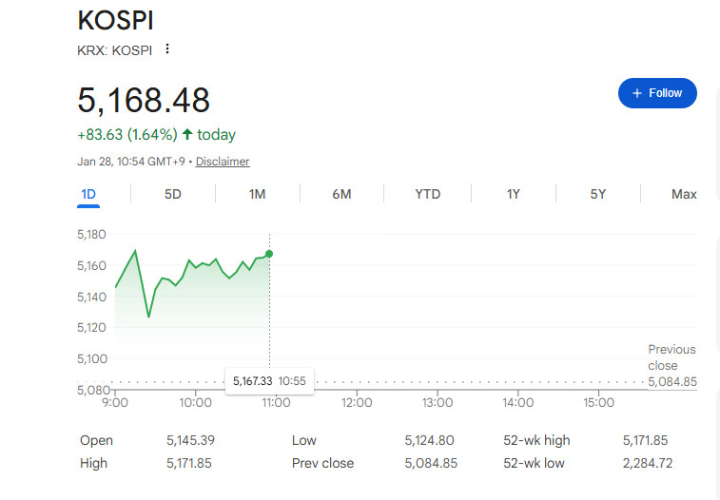Open the Disclaimer link
Screen dimensions: 720x500
pyautogui.click(x=223, y=162)
